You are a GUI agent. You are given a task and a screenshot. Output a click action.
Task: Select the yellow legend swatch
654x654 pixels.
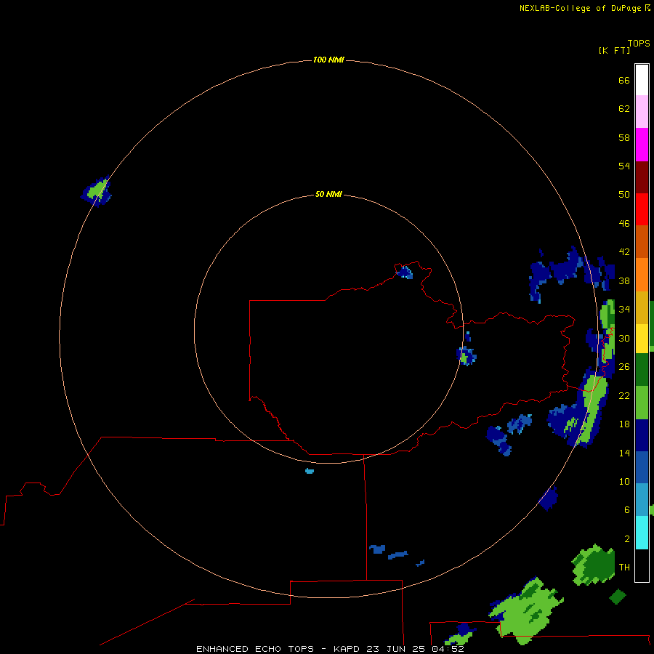point(642,338)
